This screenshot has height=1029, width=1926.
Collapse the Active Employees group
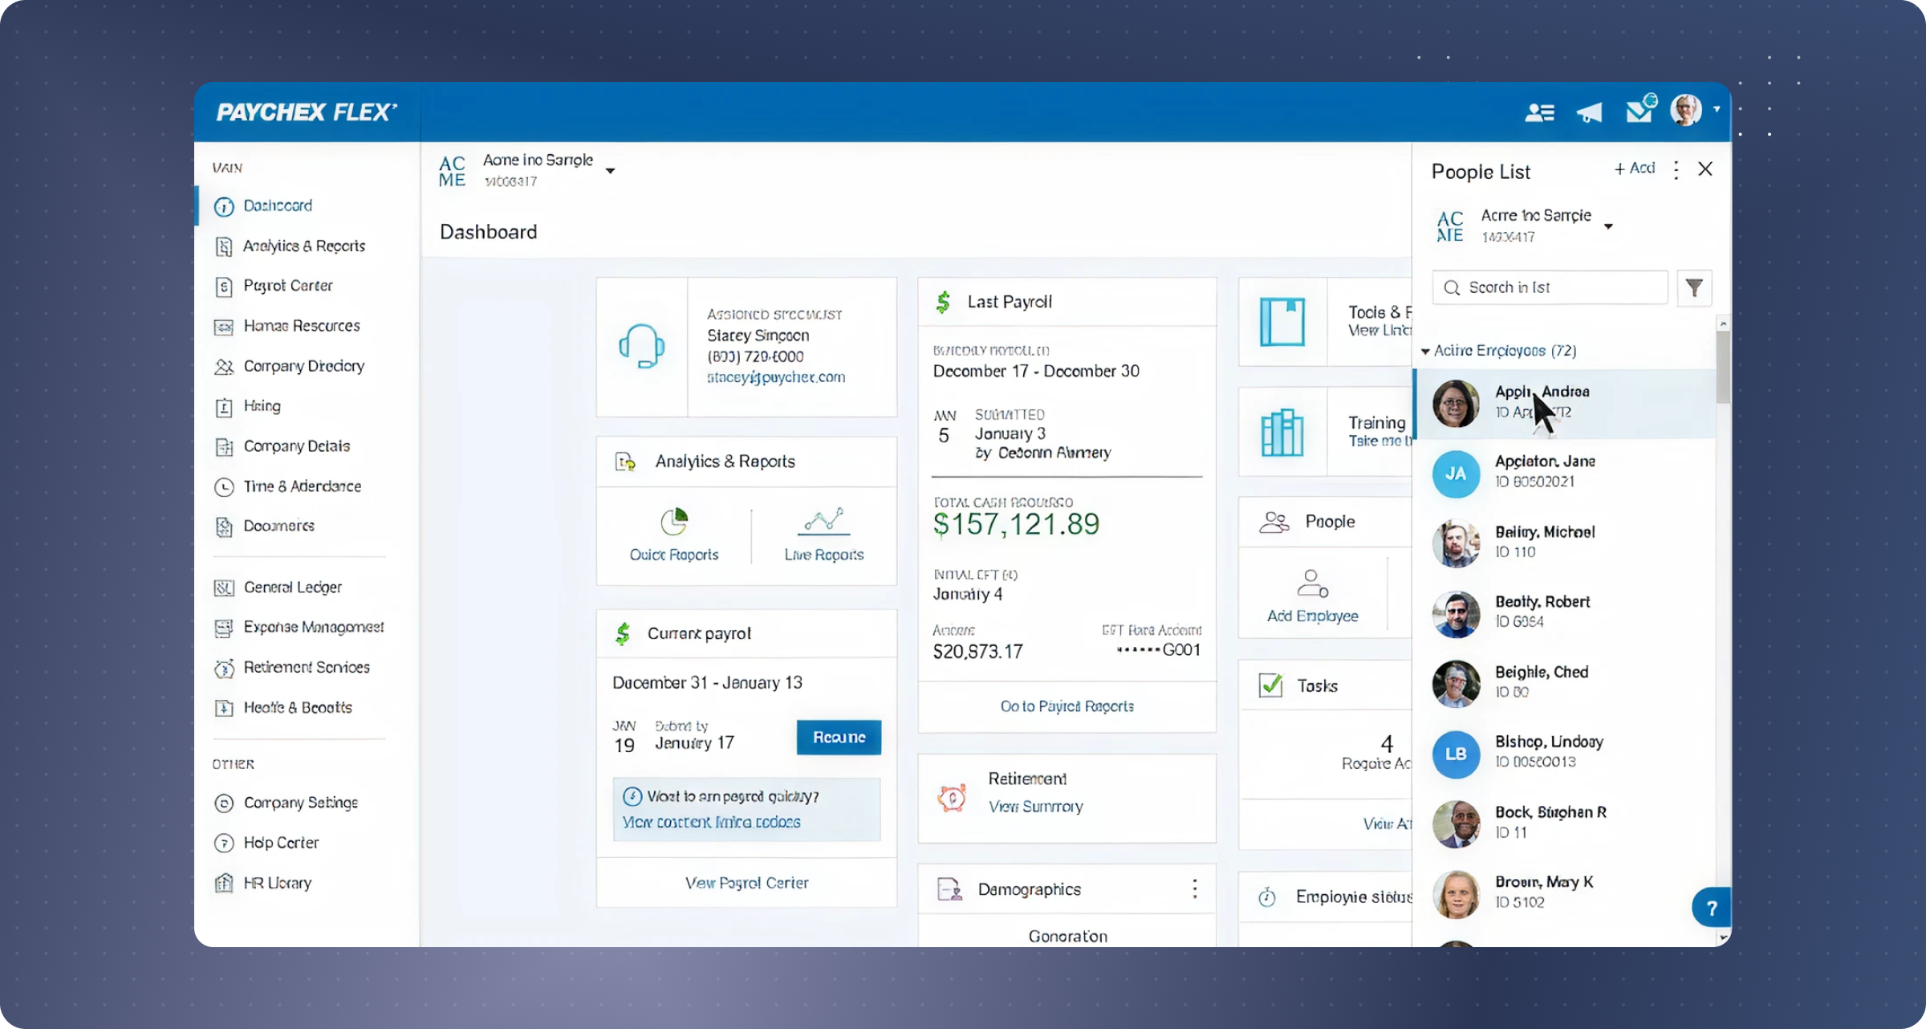[1425, 352]
